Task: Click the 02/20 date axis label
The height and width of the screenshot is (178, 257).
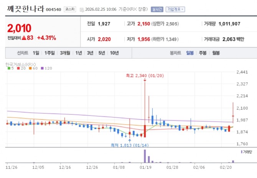Action: click(226, 167)
